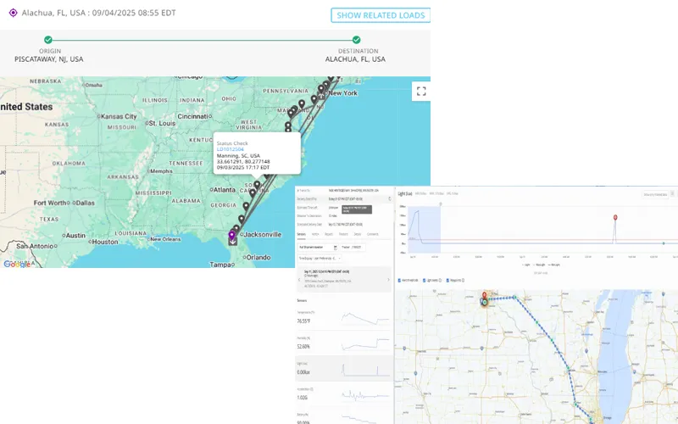Open the Full Shipment duration dropdown

tap(312, 247)
